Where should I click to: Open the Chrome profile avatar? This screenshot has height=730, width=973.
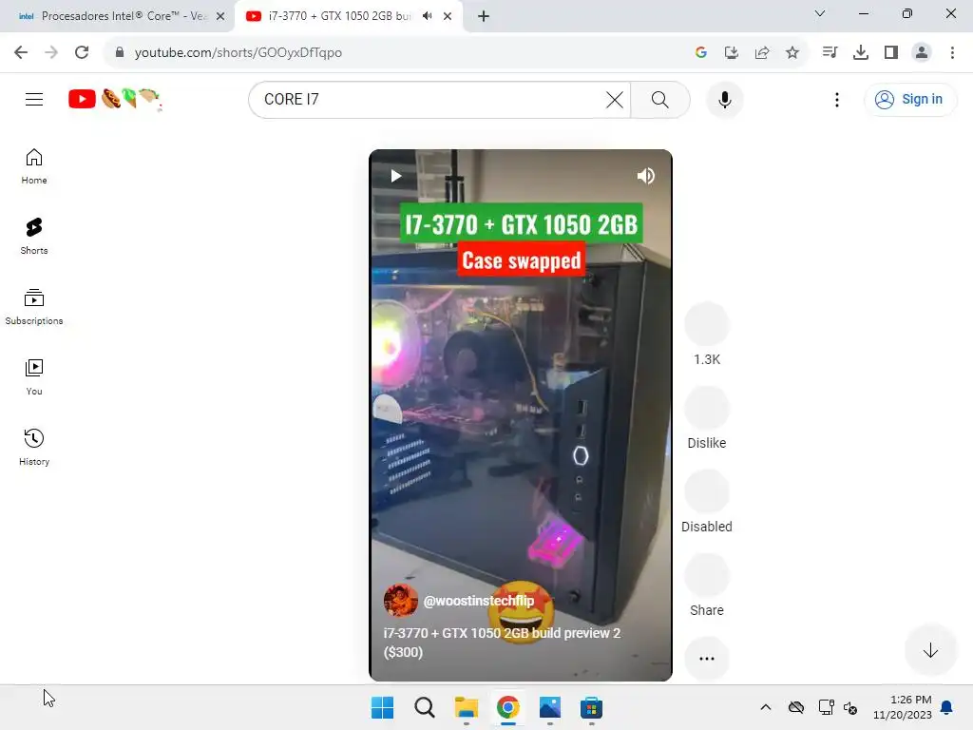click(x=922, y=52)
